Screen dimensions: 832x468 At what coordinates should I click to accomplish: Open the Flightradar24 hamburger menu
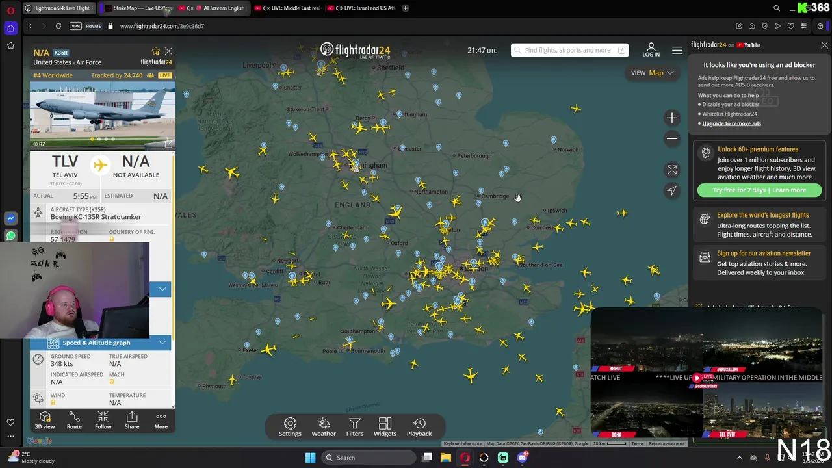677,50
